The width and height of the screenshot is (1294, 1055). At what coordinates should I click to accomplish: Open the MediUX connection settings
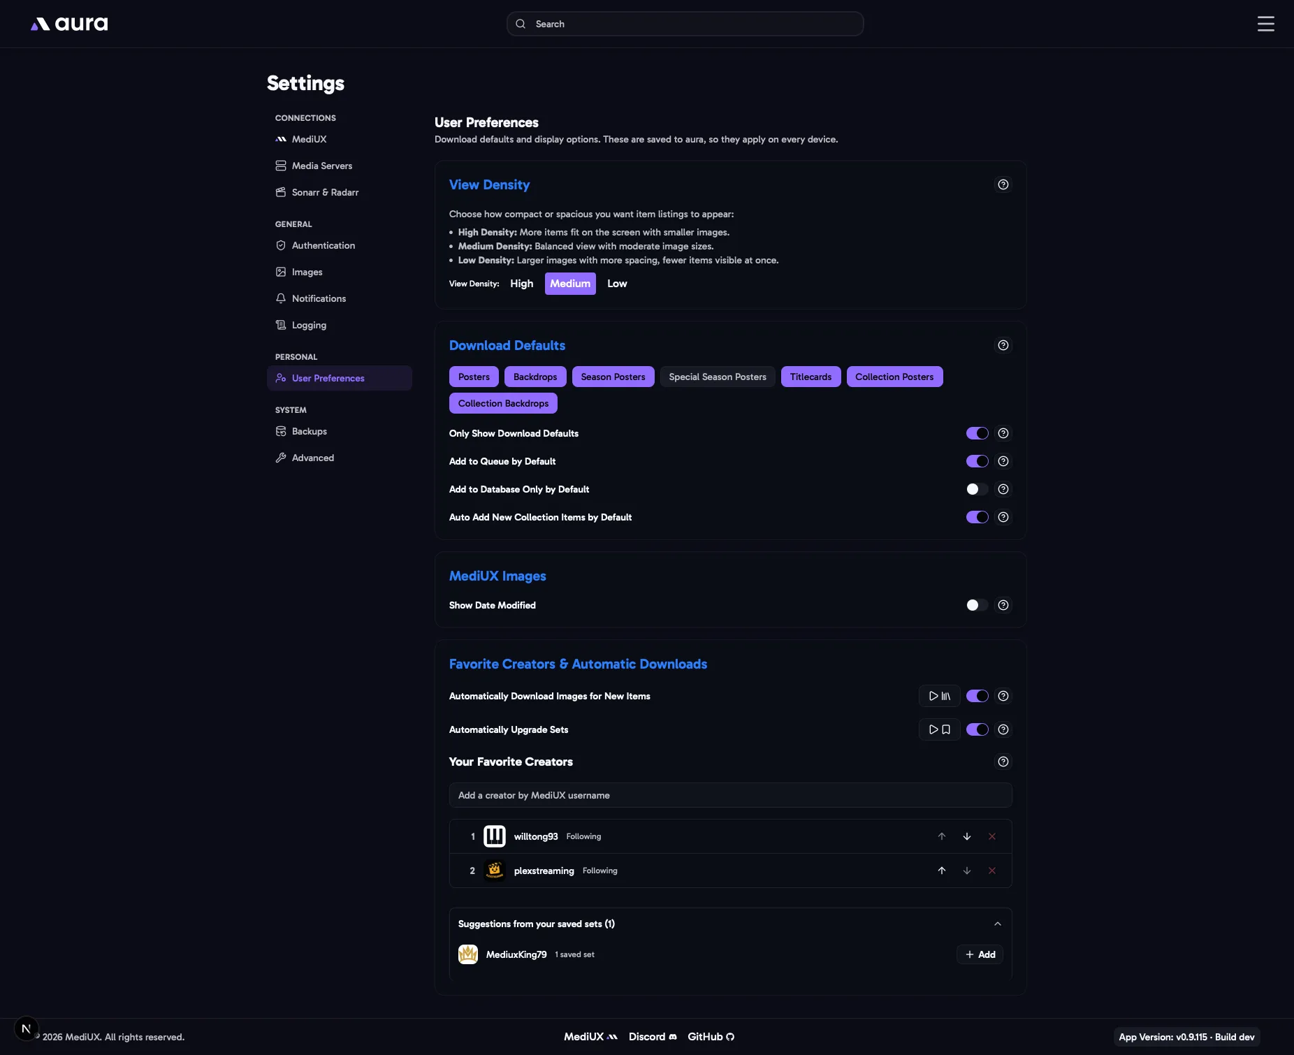click(x=340, y=139)
